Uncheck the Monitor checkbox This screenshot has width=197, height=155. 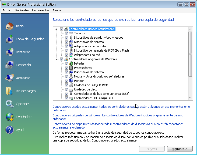pyautogui.click(x=66, y=81)
